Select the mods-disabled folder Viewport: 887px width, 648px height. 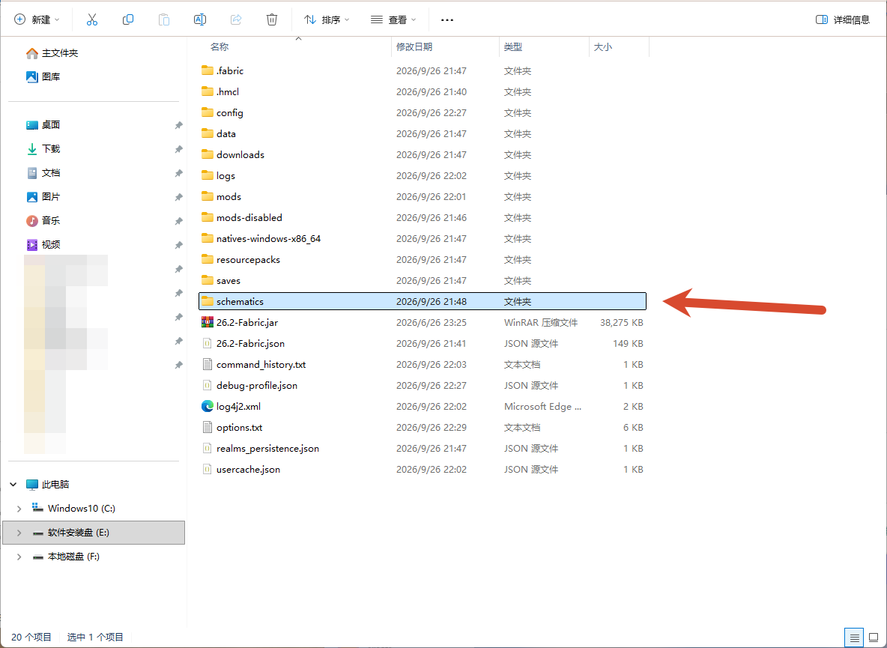coord(422,218)
